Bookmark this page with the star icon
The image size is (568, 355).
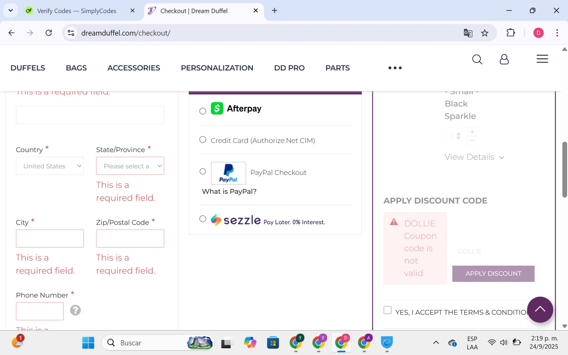click(485, 33)
